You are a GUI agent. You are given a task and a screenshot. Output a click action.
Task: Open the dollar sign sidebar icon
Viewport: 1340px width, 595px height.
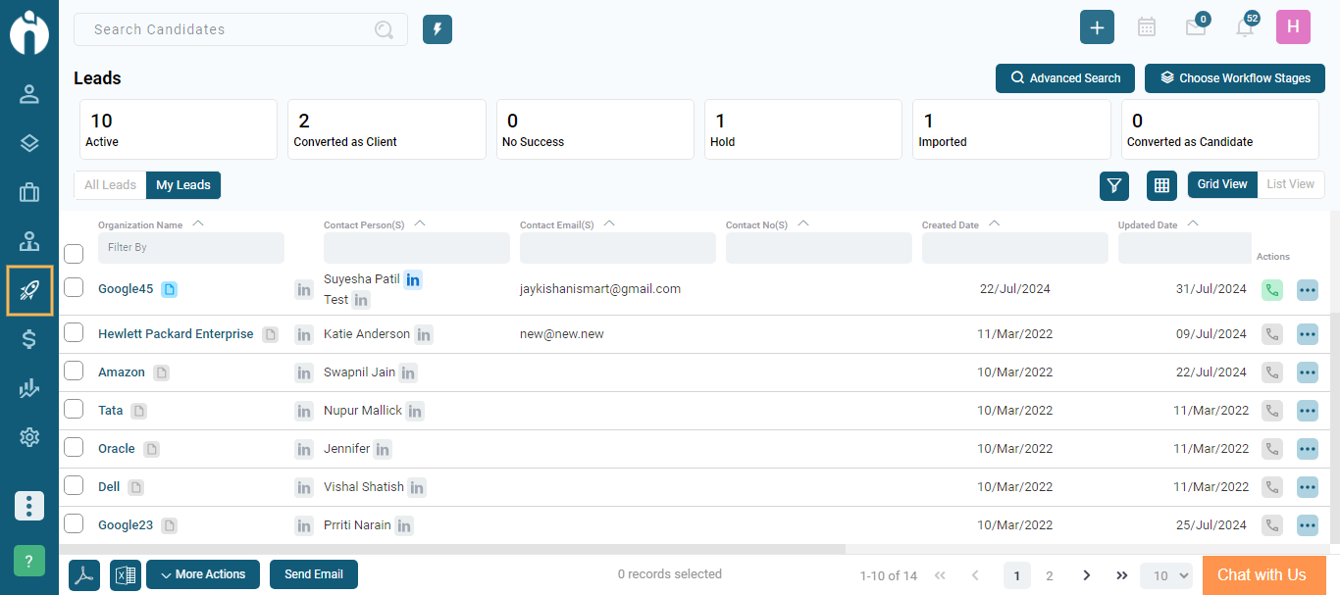[x=29, y=340]
